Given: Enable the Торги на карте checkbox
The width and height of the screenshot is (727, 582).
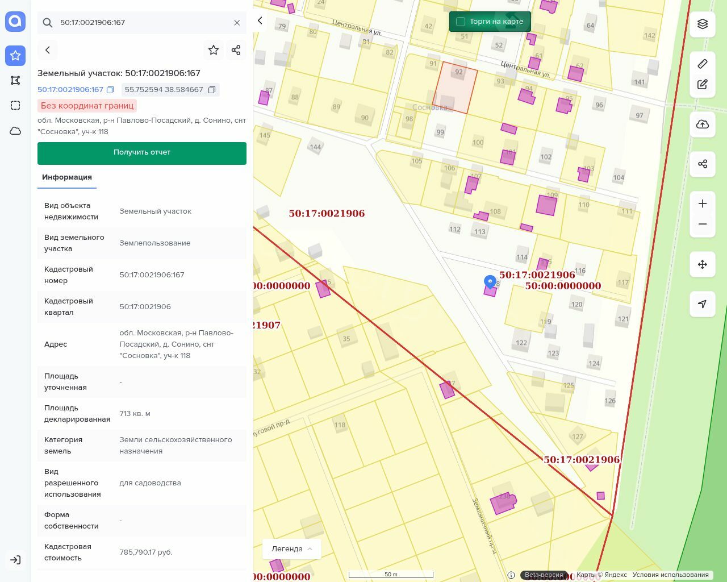Looking at the screenshot, I should (461, 22).
